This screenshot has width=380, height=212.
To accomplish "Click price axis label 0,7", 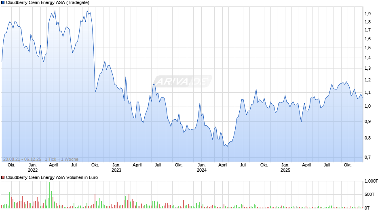I will 367,157.
